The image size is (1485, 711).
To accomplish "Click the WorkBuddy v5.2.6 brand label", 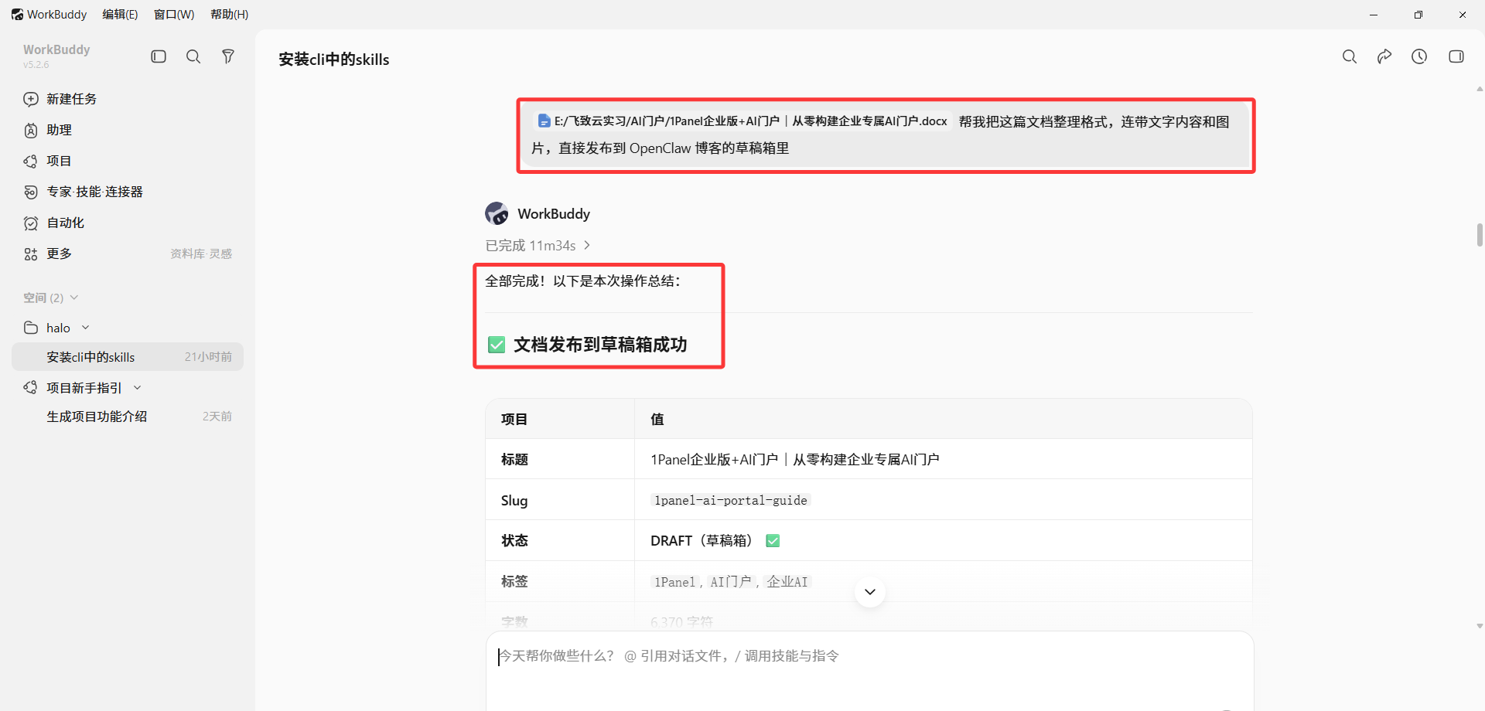I will [x=56, y=55].
